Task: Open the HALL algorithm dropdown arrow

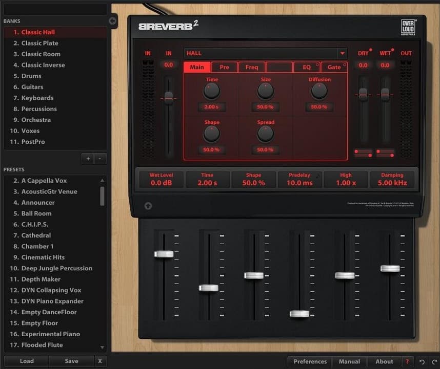Action: [343, 53]
